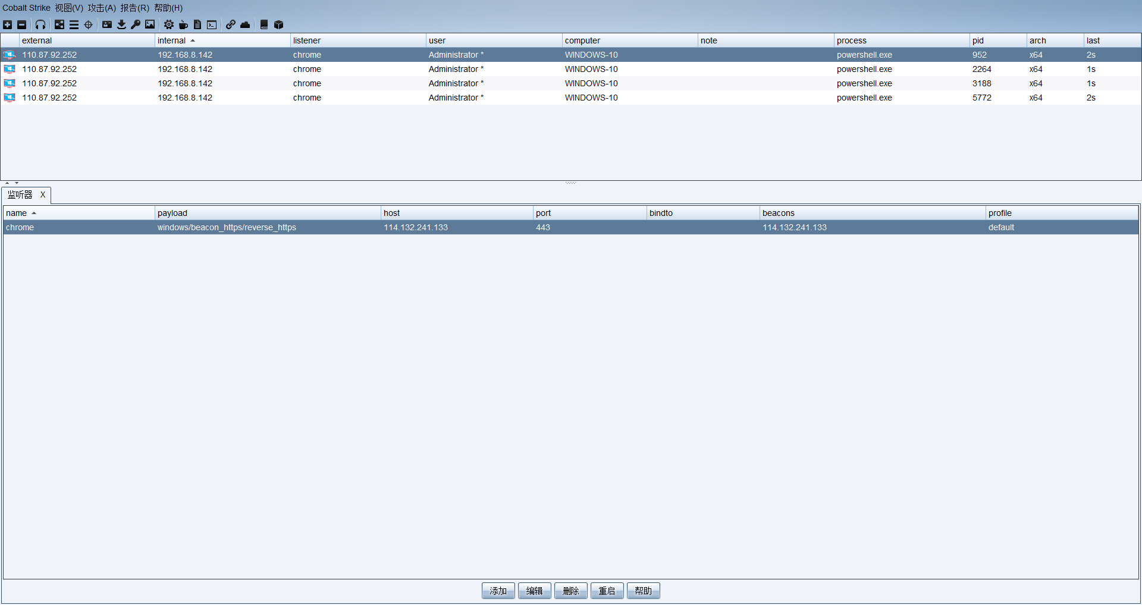Open the 报告(R) menu
Image resolution: width=1142 pixels, height=605 pixels.
click(135, 8)
